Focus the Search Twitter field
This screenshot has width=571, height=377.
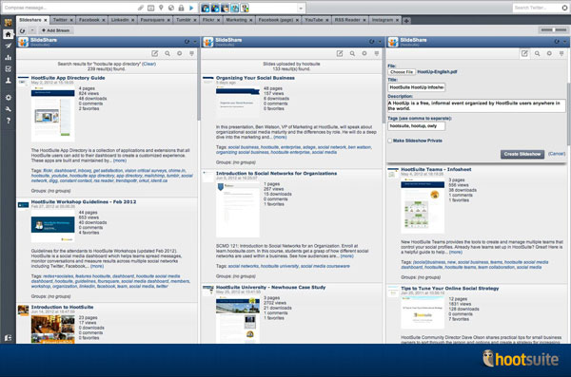click(537, 8)
